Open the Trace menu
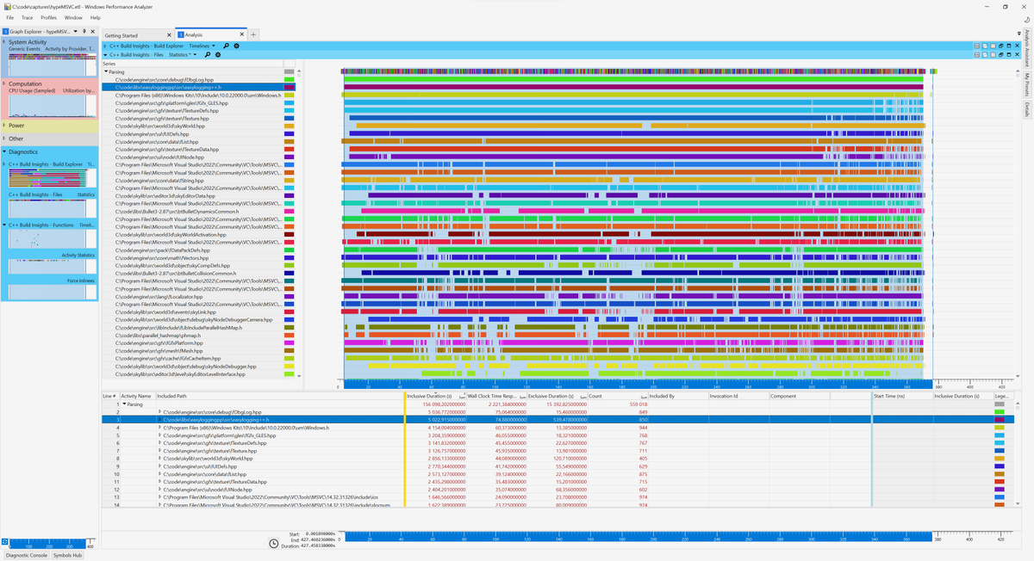The image size is (1034, 561). tap(27, 17)
